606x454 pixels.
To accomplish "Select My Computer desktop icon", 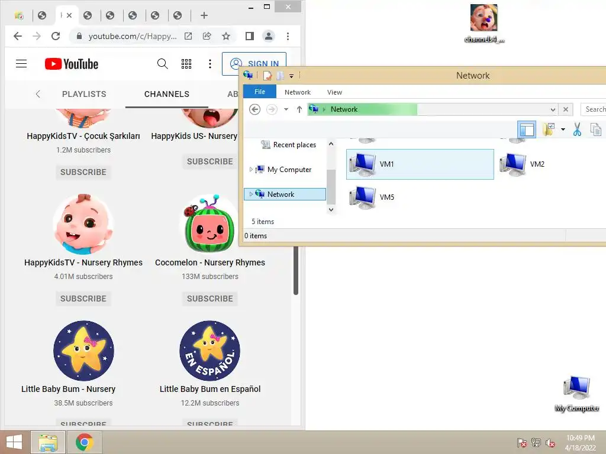I will (576, 394).
